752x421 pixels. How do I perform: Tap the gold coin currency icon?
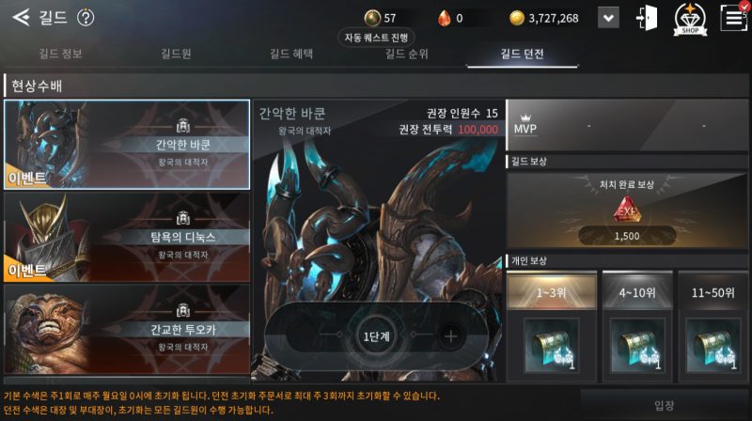tap(516, 18)
